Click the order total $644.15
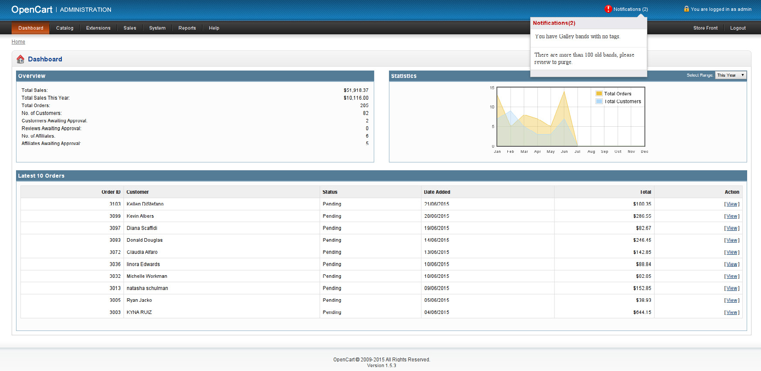Image resolution: width=761 pixels, height=371 pixels. (642, 313)
